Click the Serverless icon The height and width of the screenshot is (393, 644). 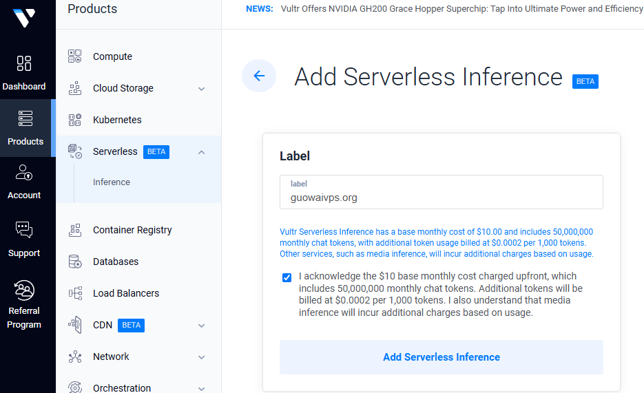(x=75, y=151)
